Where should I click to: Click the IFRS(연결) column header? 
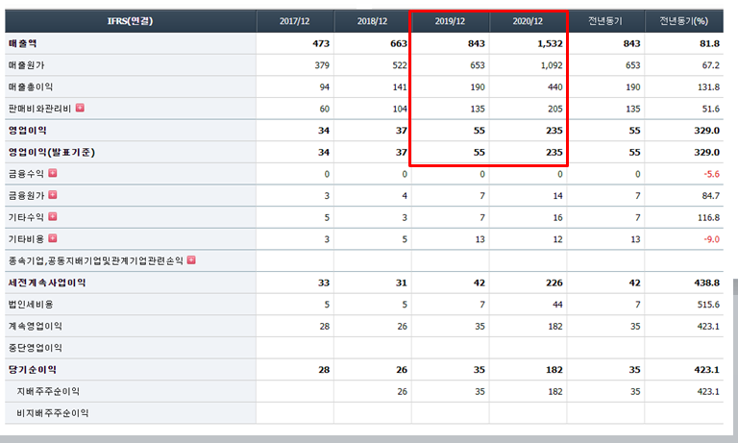[x=131, y=21]
